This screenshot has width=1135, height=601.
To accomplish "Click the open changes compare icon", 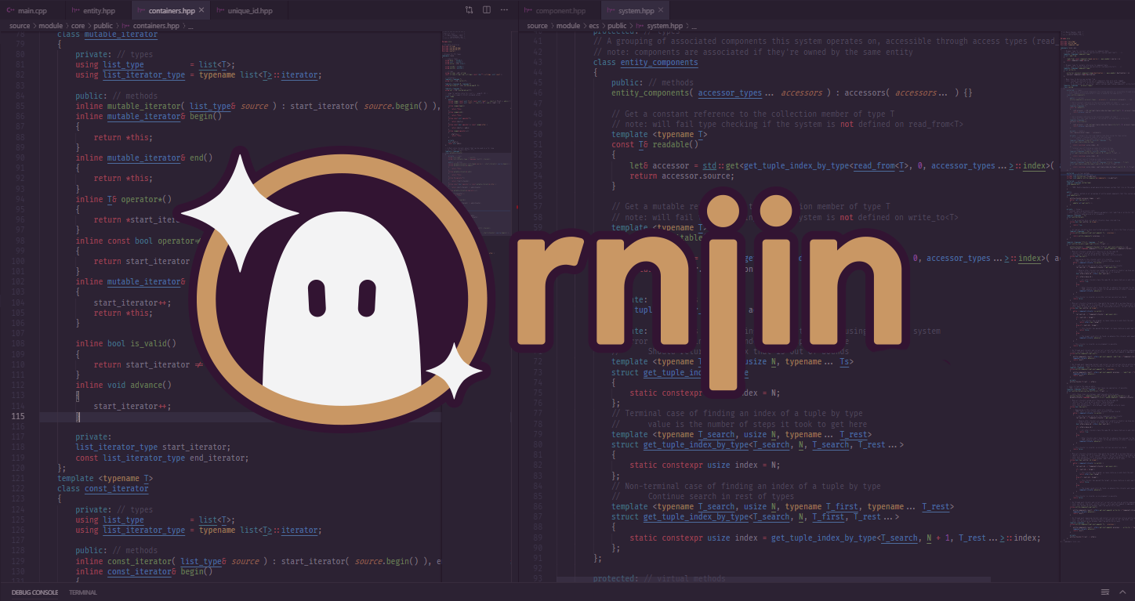I will point(470,10).
